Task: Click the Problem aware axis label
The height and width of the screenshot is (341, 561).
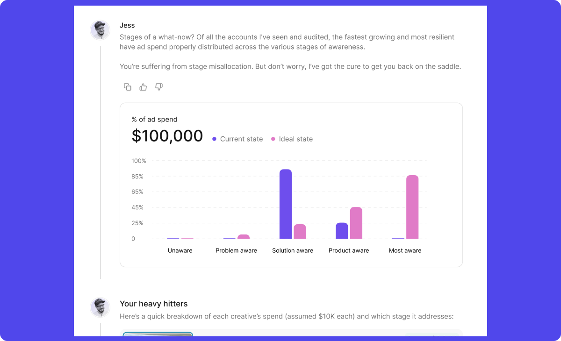Action: click(236, 251)
